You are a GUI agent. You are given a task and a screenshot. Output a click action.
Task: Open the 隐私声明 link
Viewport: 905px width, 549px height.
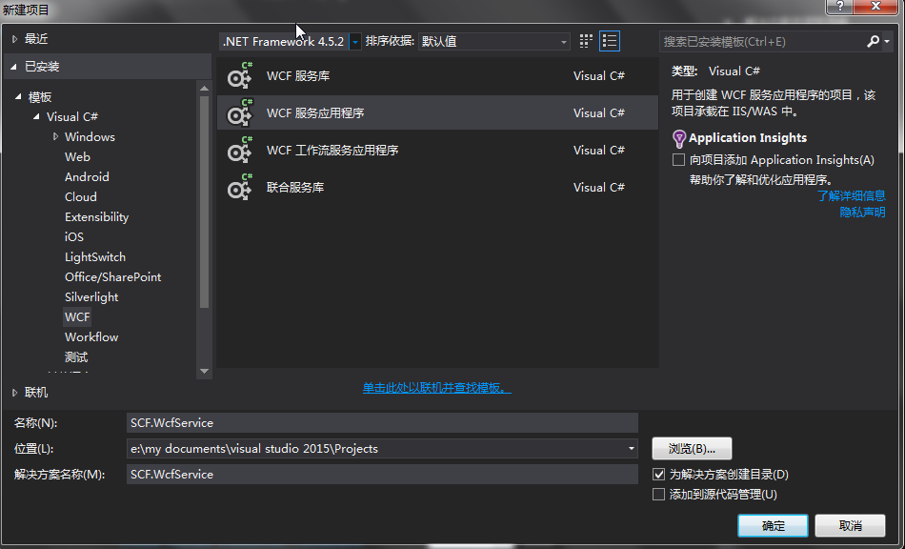coord(862,213)
